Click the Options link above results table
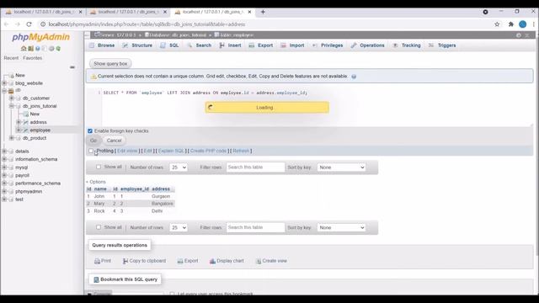Image resolution: width=539 pixels, height=303 pixels. click(x=96, y=182)
